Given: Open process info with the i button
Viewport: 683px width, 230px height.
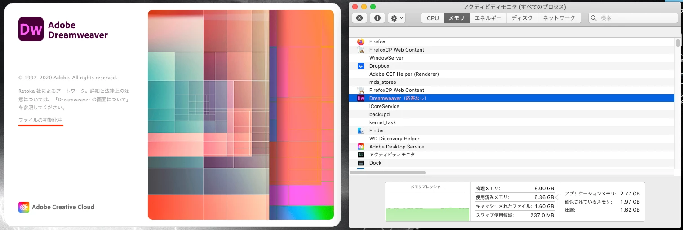Looking at the screenshot, I should pos(377,18).
